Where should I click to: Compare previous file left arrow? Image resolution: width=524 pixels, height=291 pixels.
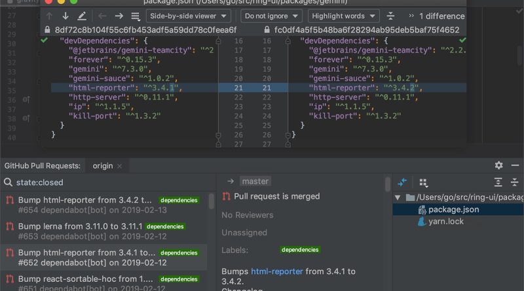(102, 16)
